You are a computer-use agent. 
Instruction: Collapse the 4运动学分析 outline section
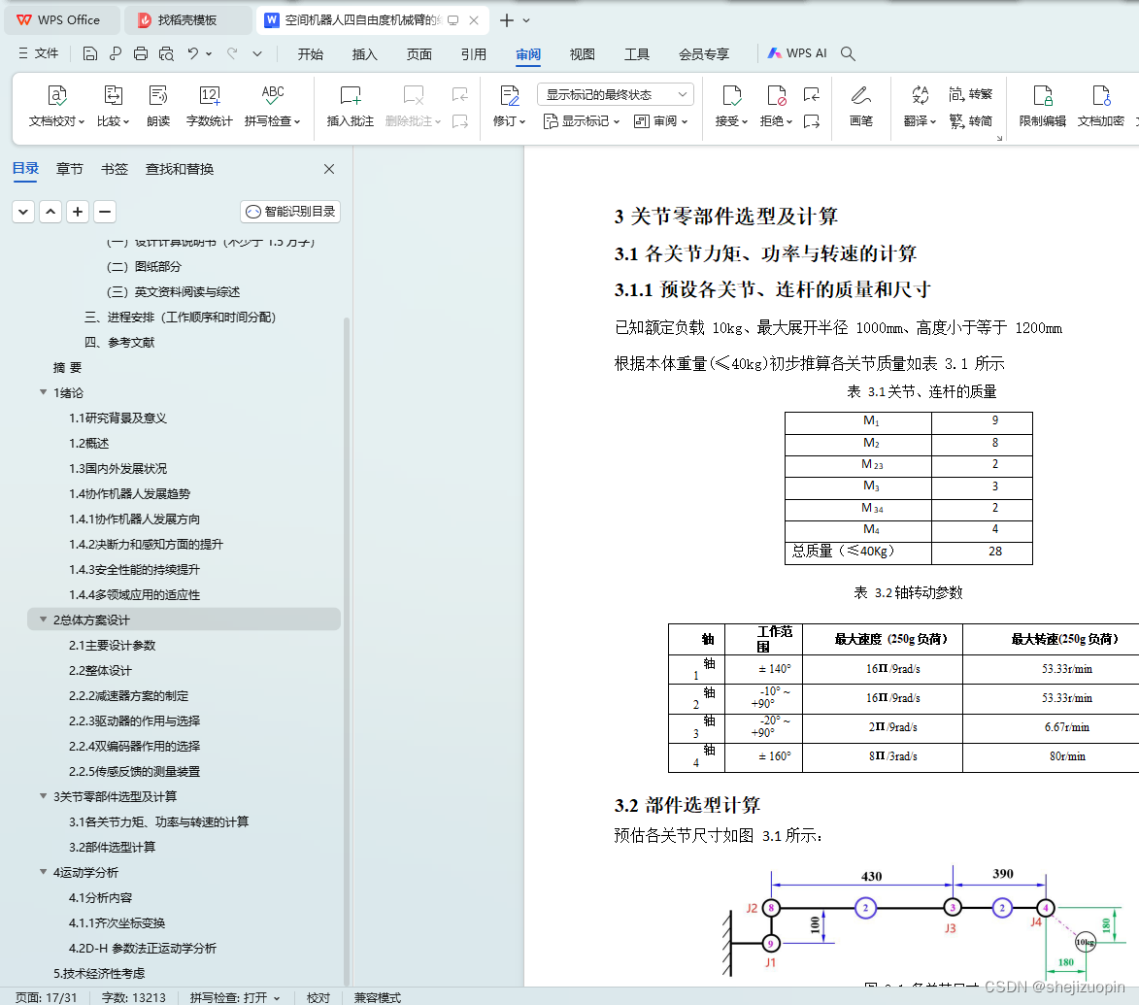pos(43,871)
